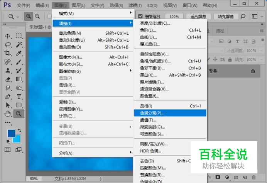Open the 文件(F) menu
The height and width of the screenshot is (183, 267).
point(24,5)
